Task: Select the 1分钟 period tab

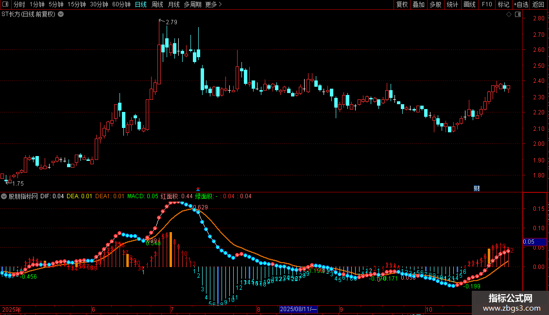Action: click(37, 4)
